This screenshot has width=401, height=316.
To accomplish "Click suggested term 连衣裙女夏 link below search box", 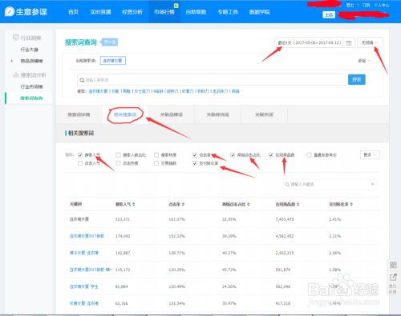I will click(98, 91).
